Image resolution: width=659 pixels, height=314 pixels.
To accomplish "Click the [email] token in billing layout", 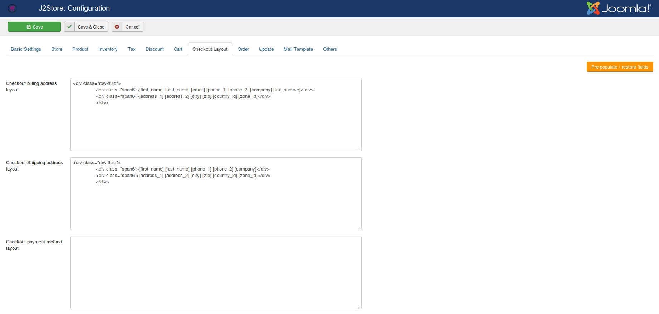I will point(198,90).
